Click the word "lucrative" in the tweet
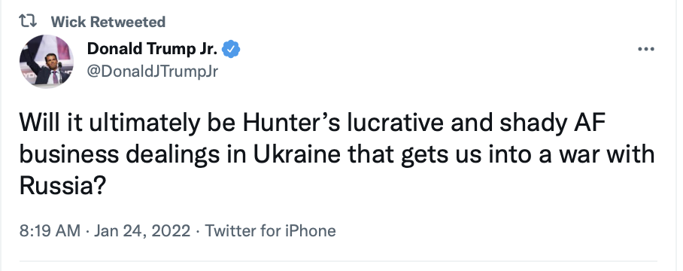This screenshot has width=683, height=271. [x=396, y=123]
